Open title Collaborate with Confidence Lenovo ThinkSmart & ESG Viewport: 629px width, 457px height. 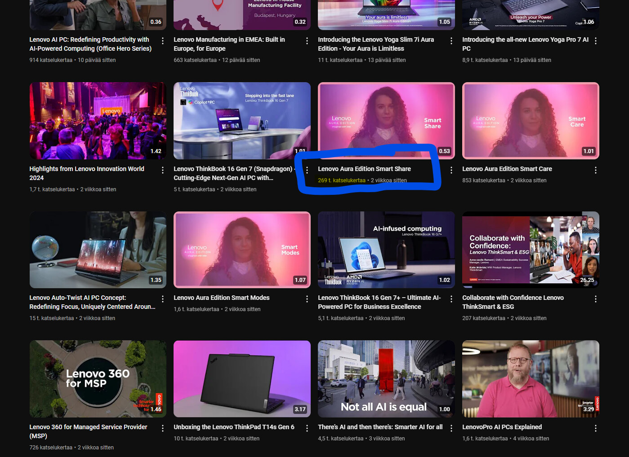click(513, 302)
